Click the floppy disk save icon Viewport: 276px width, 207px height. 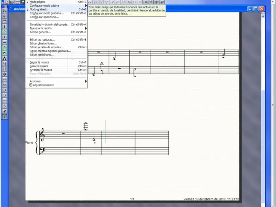[x=23, y=2]
